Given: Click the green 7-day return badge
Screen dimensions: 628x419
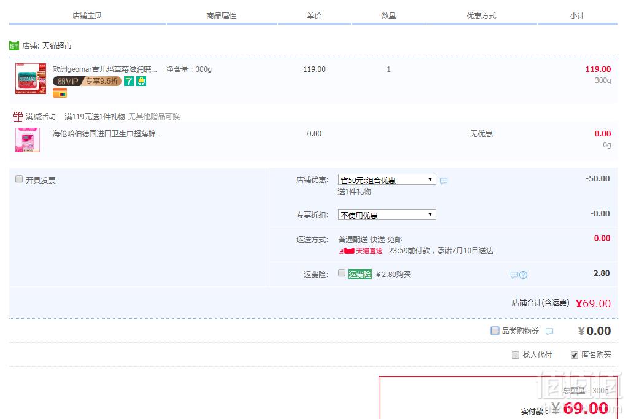Looking at the screenshot, I should click(129, 81).
